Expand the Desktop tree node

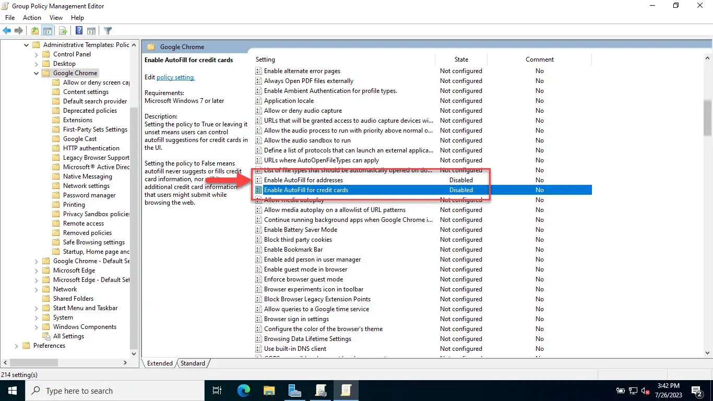[x=37, y=64]
